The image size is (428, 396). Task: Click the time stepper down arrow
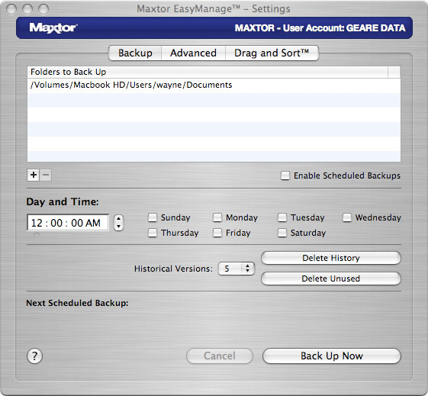[118, 227]
